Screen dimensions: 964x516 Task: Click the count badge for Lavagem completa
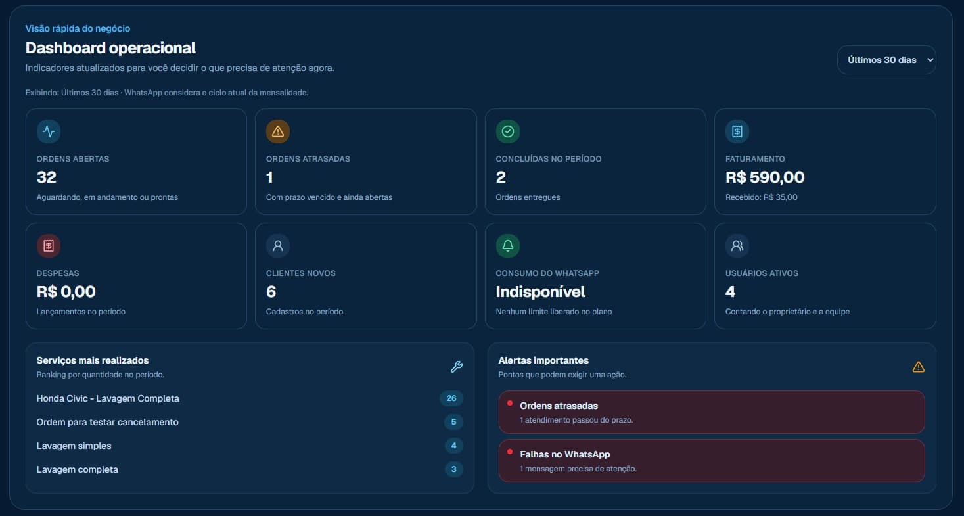coord(454,469)
